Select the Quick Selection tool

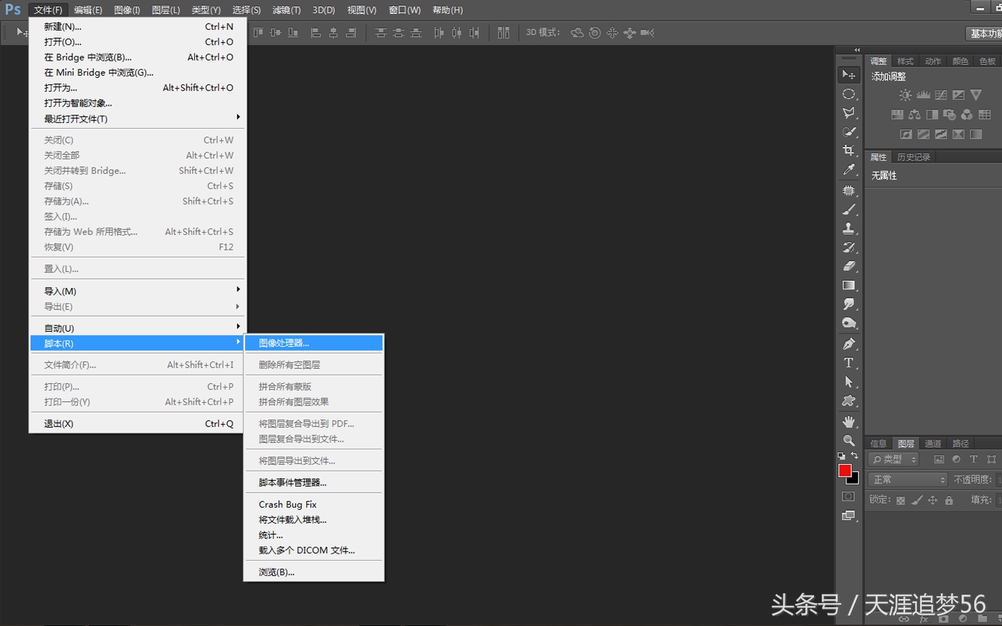(x=849, y=131)
